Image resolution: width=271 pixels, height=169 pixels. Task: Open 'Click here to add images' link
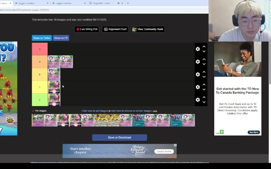pyautogui.click(x=95, y=111)
